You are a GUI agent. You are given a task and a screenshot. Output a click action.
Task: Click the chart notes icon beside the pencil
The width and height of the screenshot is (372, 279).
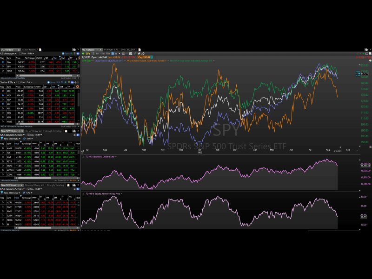coord(139,53)
